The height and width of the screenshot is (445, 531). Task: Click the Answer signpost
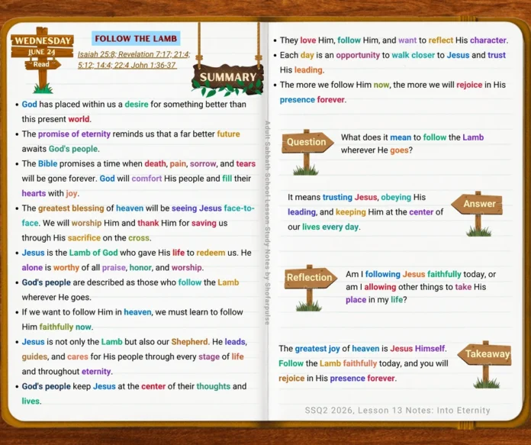(x=477, y=213)
